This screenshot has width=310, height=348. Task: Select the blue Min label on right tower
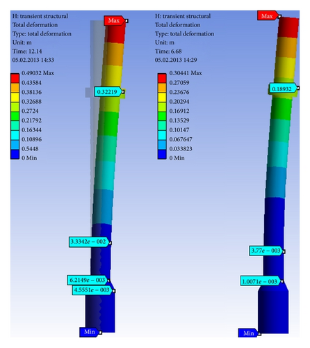point(248,333)
